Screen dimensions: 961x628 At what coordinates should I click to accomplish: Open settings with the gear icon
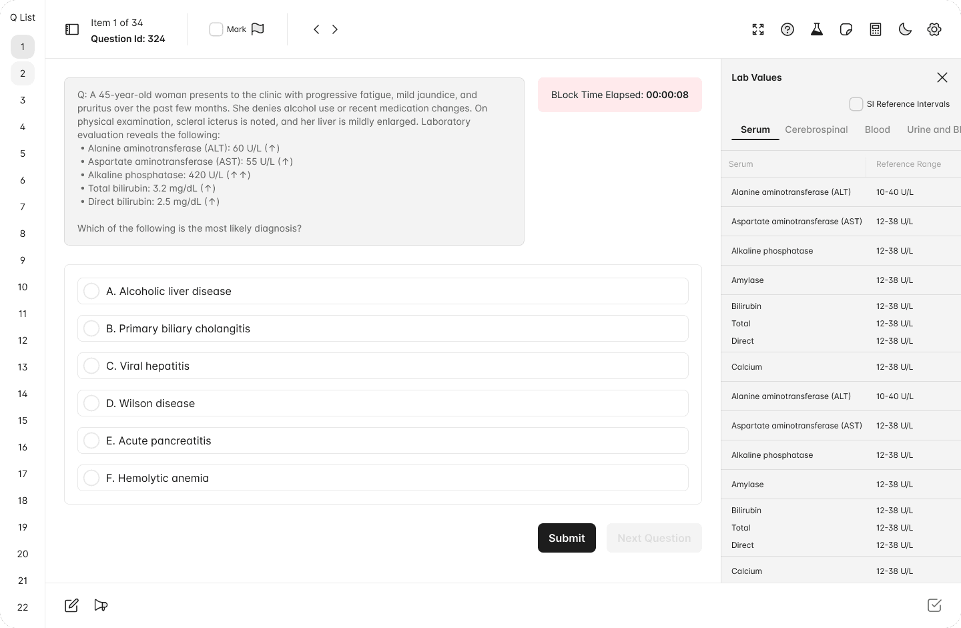point(934,29)
